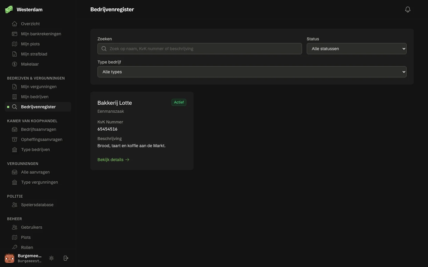Click the Bedrijfsaanvragen inbox icon

(x=15, y=129)
